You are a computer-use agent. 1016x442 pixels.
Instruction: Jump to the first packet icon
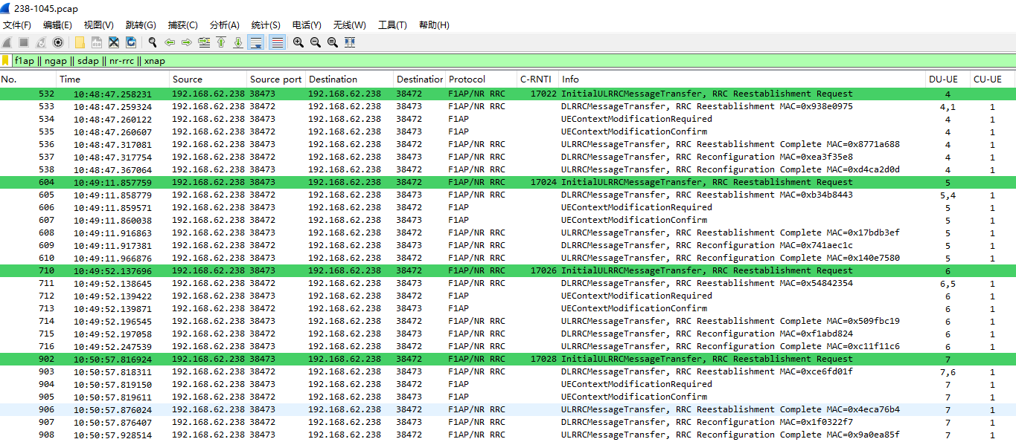221,42
